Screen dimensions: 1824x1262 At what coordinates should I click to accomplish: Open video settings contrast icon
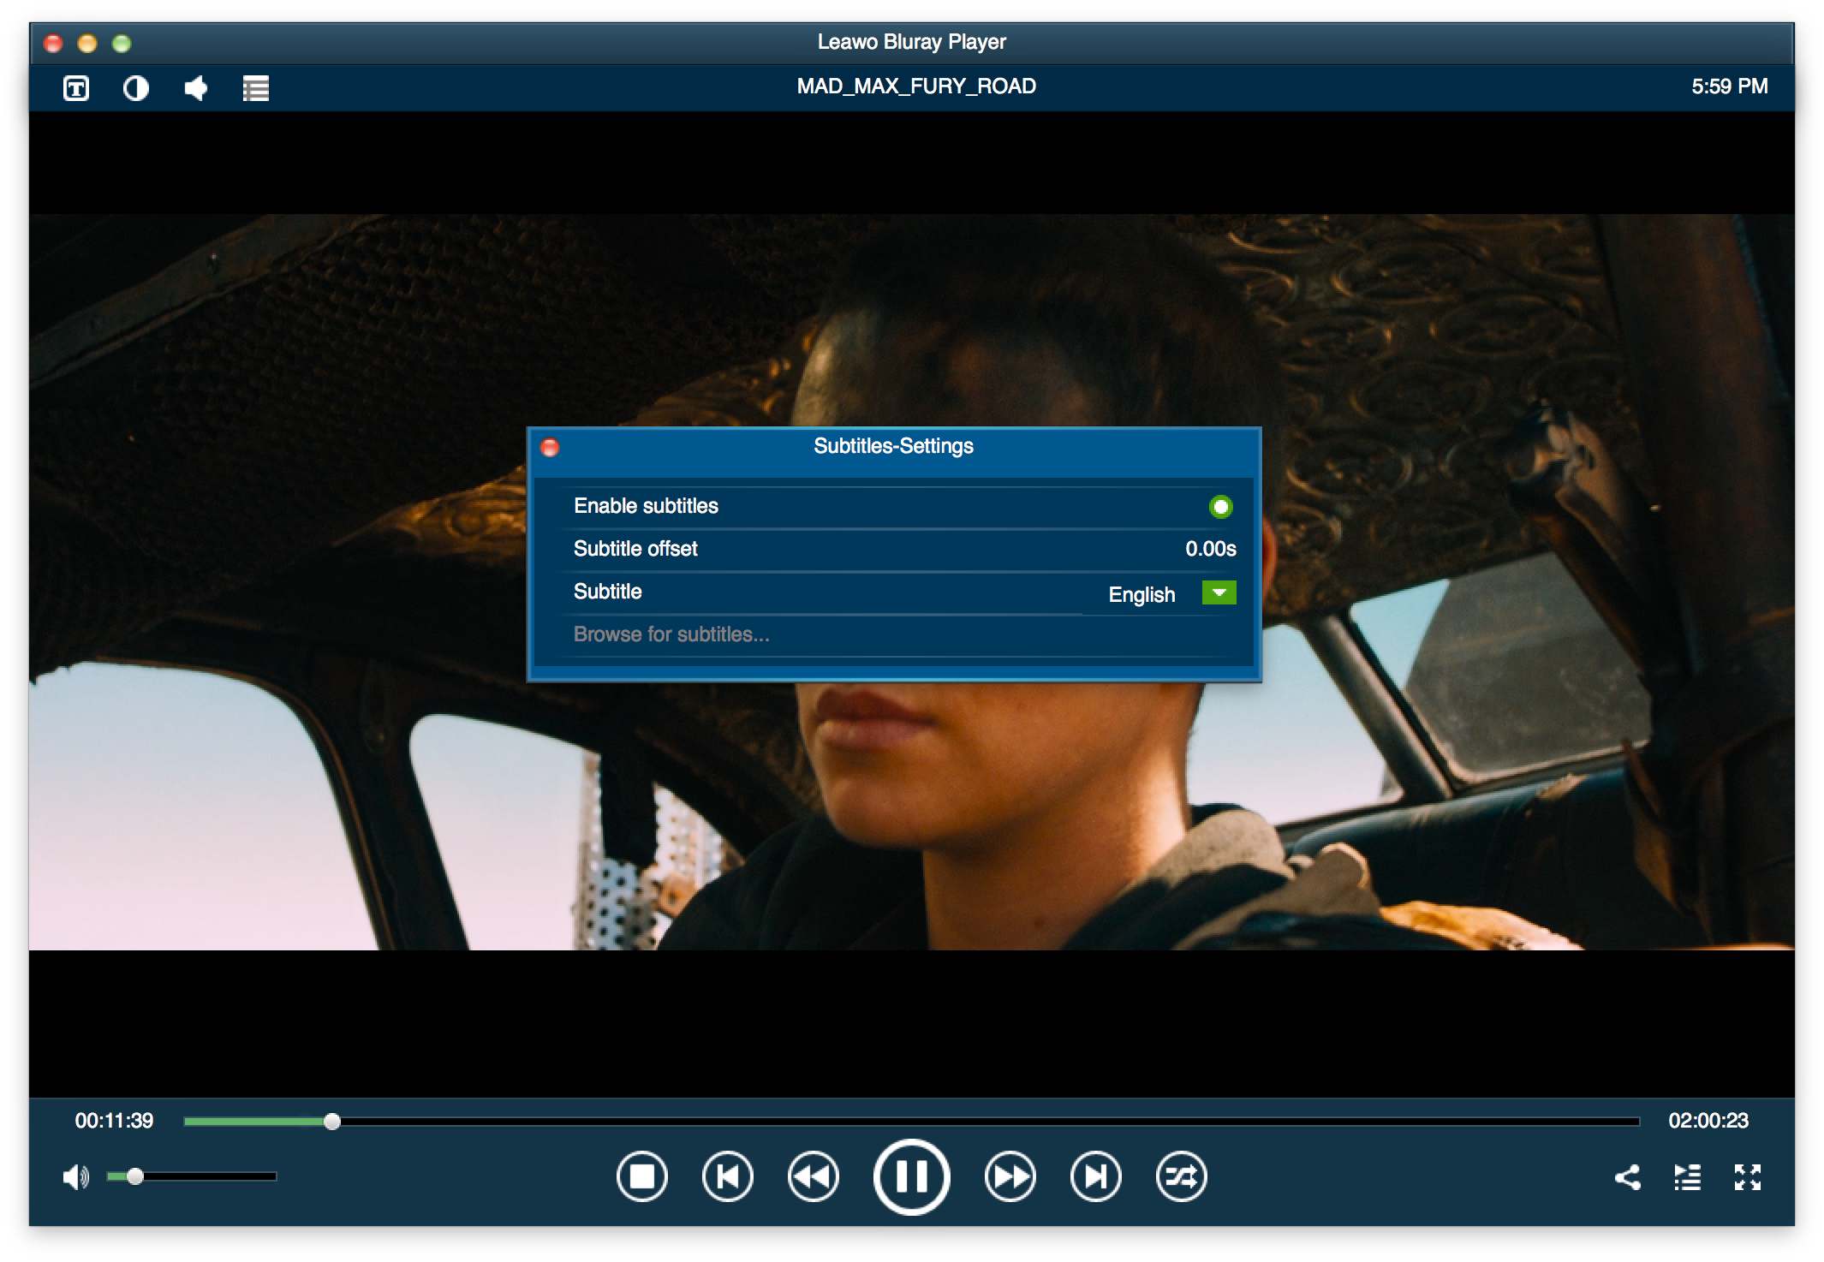[x=136, y=88]
